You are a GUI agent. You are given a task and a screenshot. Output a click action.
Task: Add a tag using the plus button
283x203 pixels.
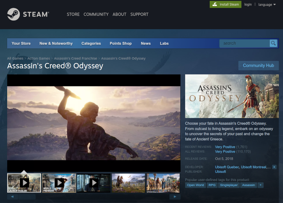point(260,185)
